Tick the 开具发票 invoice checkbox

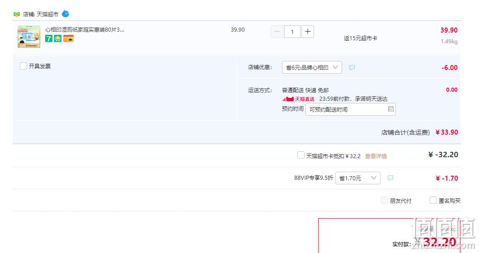(23, 66)
